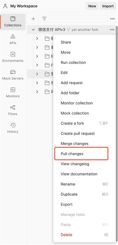Click the three-dot options next to filter bar
The image size is (118, 245).
pyautogui.click(x=113, y=19)
